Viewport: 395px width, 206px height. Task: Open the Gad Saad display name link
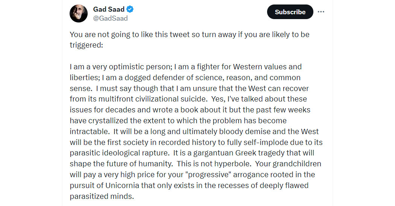109,9
